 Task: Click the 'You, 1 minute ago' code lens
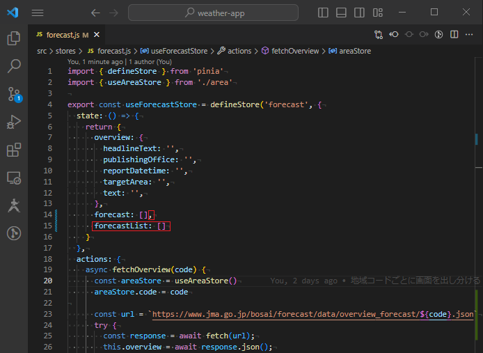[95, 62]
